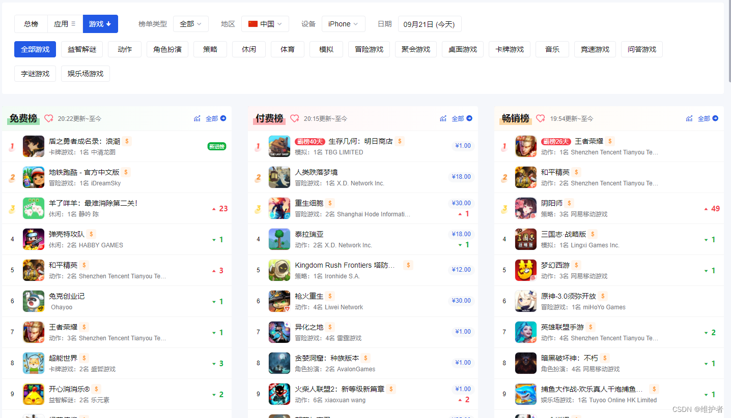
Task: Open 羊了咩羊 app icon
Action: (x=34, y=208)
